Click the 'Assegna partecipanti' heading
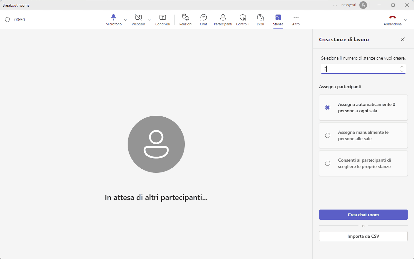 tap(340, 87)
